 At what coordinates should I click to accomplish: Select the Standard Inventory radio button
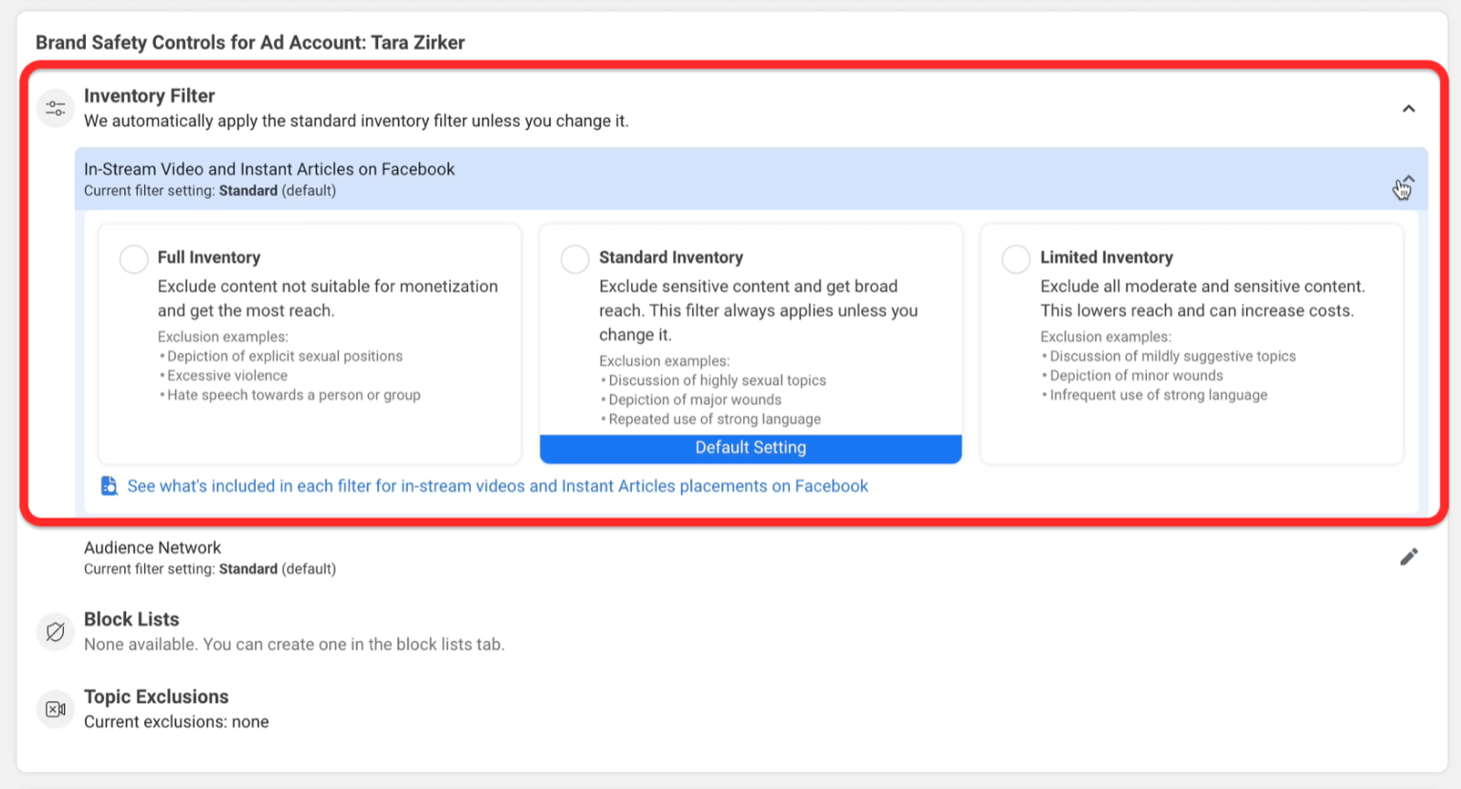coord(575,259)
